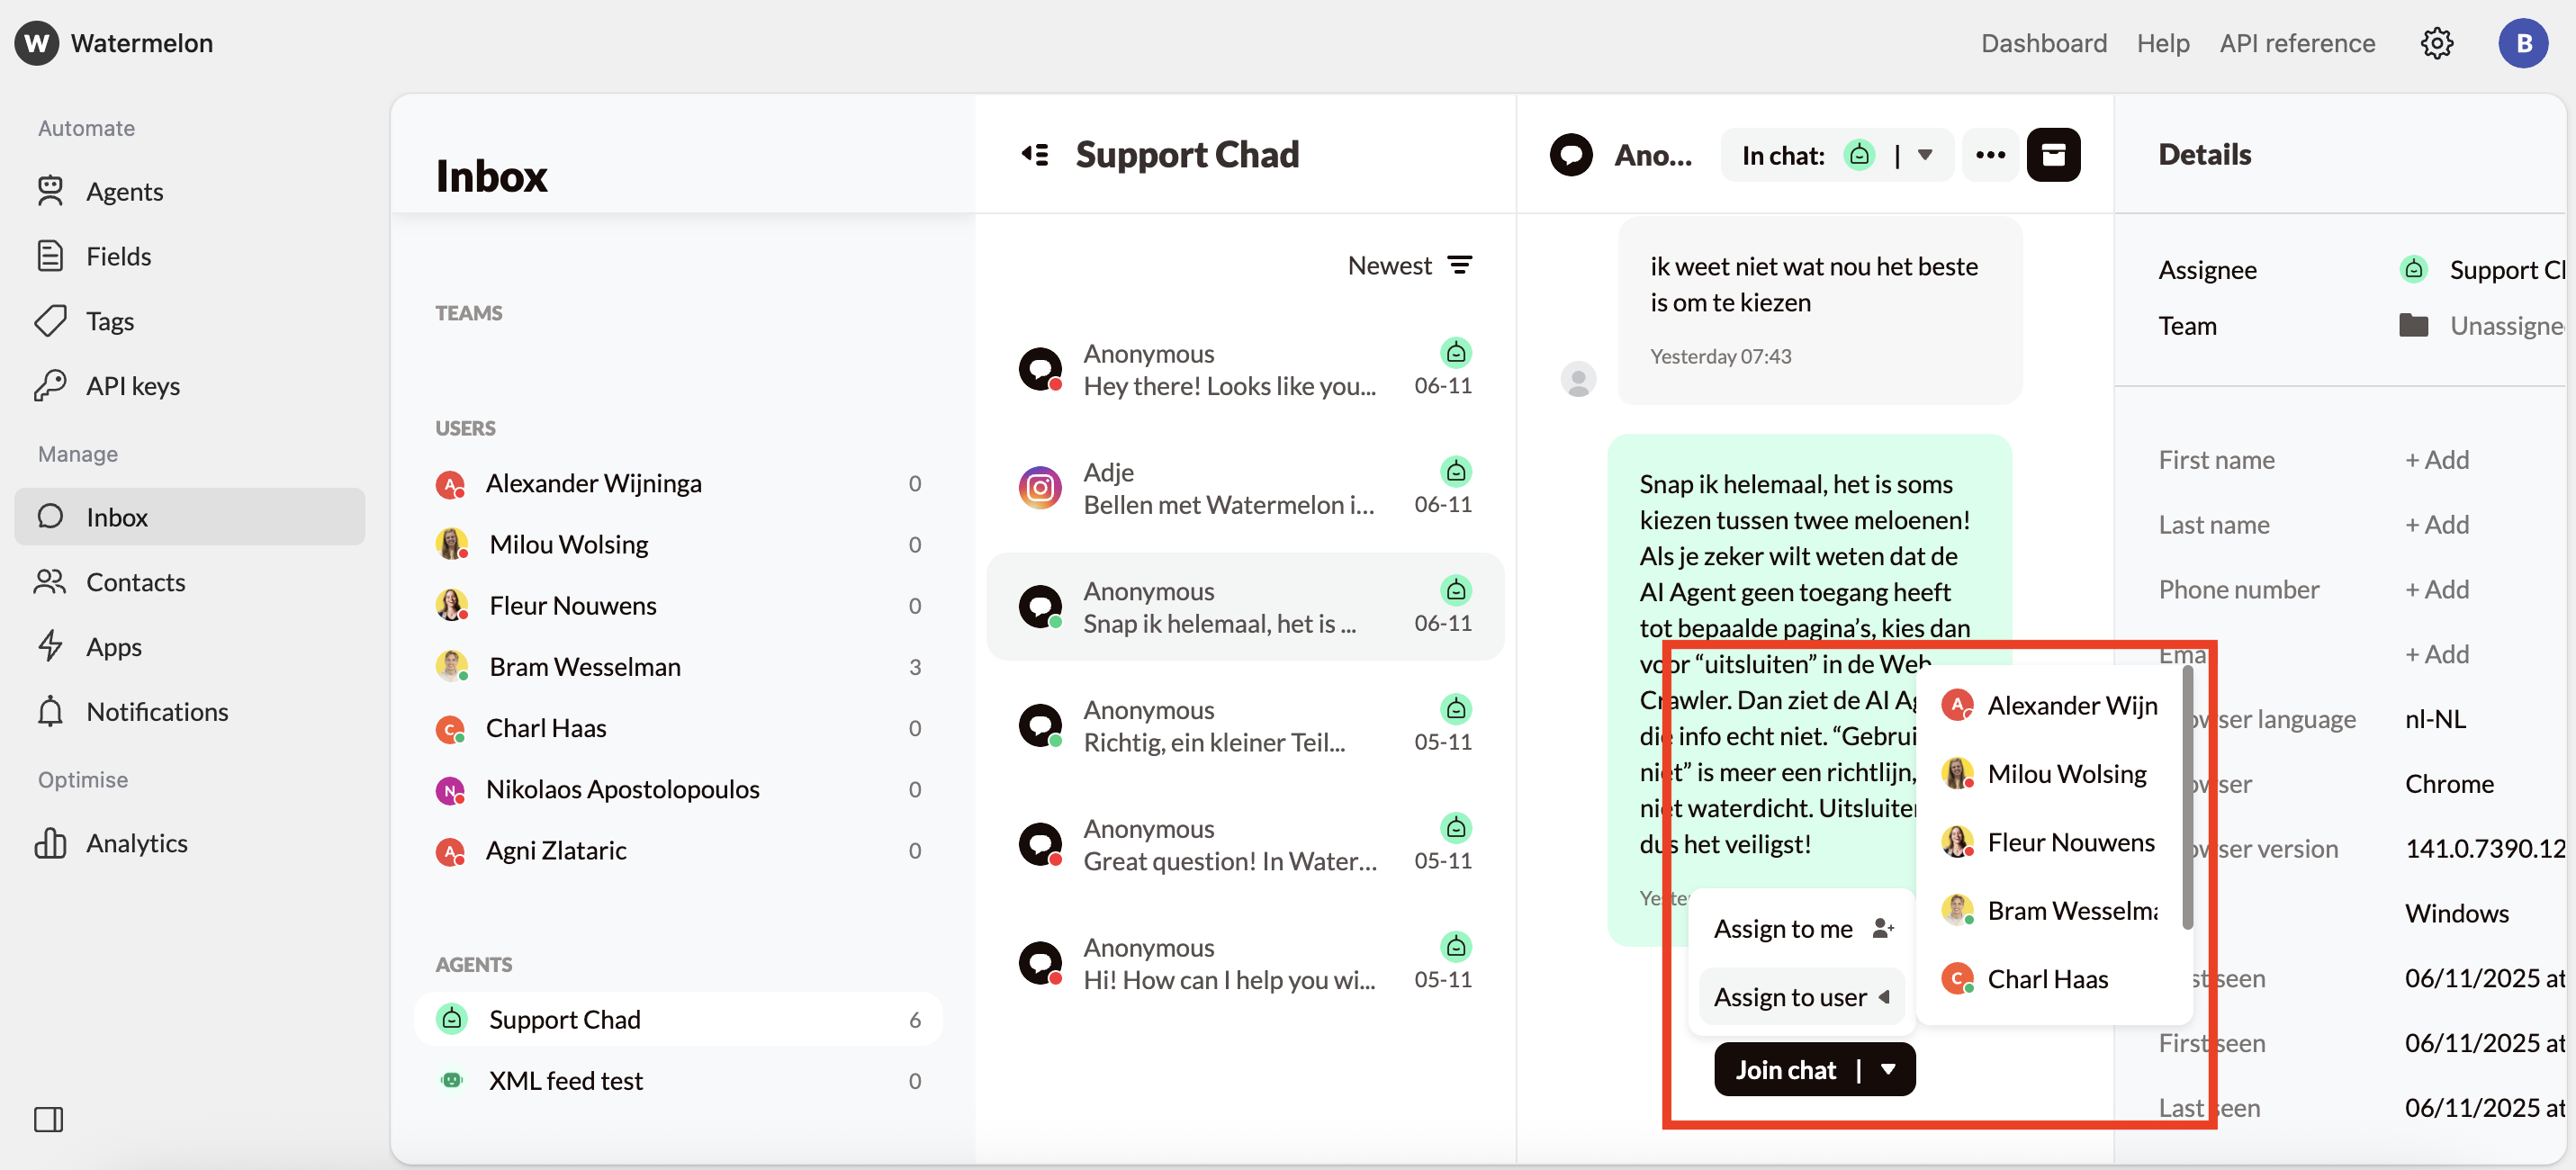Collapse the conversation list panel icon
The width and height of the screenshot is (2576, 1170).
pyautogui.click(x=1035, y=155)
